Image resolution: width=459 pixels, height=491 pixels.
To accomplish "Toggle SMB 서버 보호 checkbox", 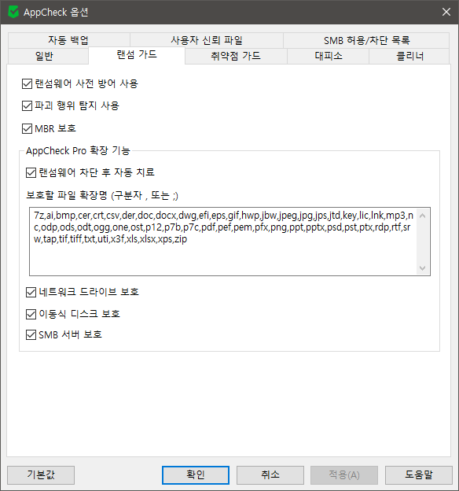I will [x=31, y=334].
